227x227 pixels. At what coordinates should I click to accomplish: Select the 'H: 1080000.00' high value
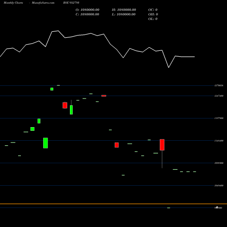tap(124, 10)
